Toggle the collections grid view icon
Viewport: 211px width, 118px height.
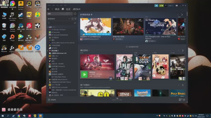75,14
